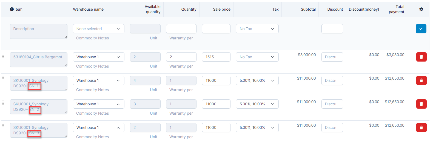Click the Quantity field of Citrus Bergamot row
The width and height of the screenshot is (433, 145).
(x=181, y=57)
